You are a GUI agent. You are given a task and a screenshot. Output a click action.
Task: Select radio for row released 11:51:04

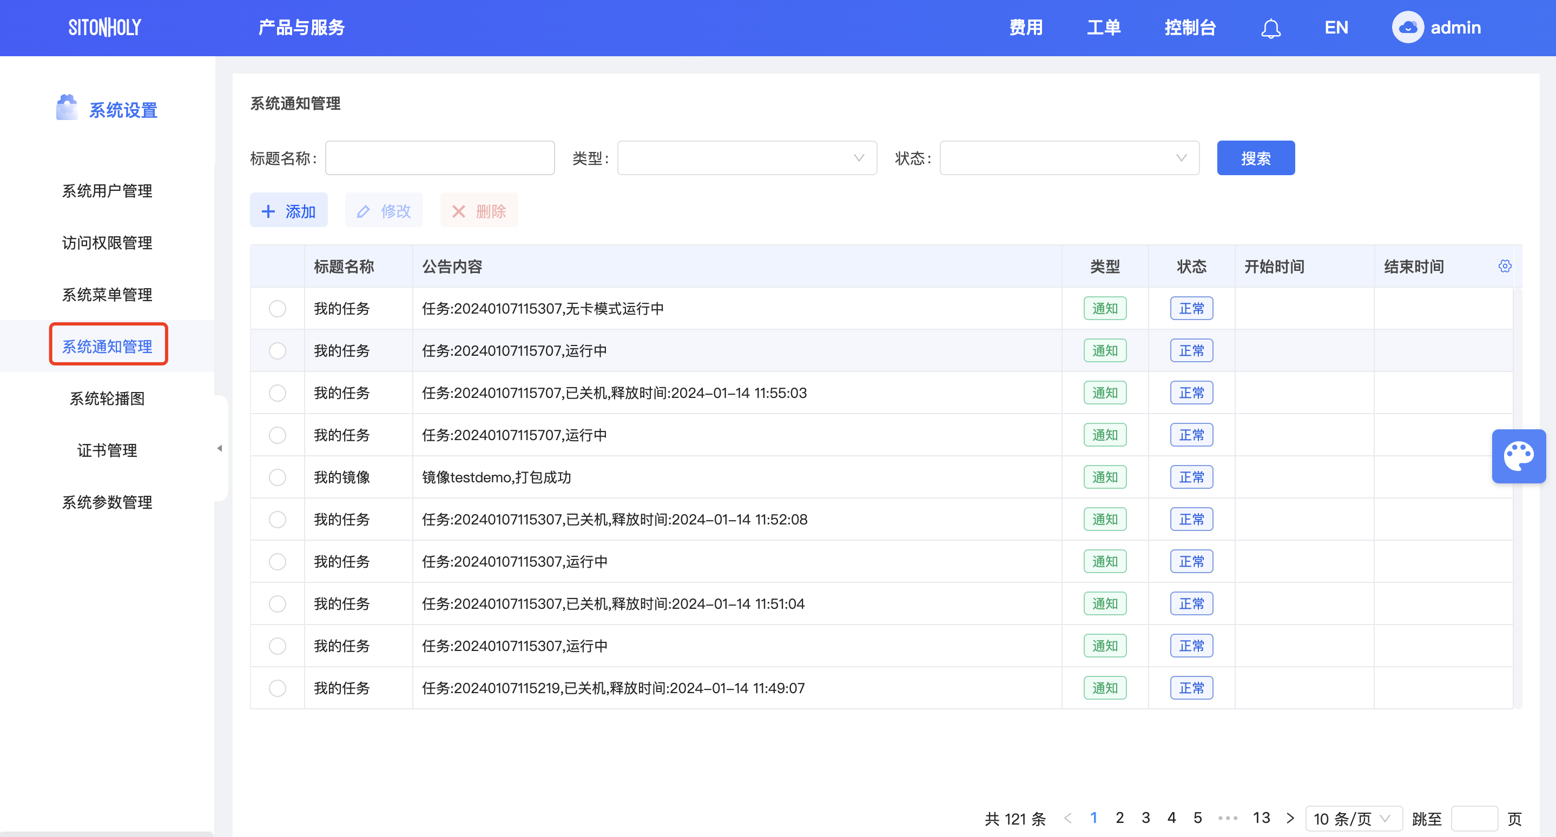(x=277, y=604)
